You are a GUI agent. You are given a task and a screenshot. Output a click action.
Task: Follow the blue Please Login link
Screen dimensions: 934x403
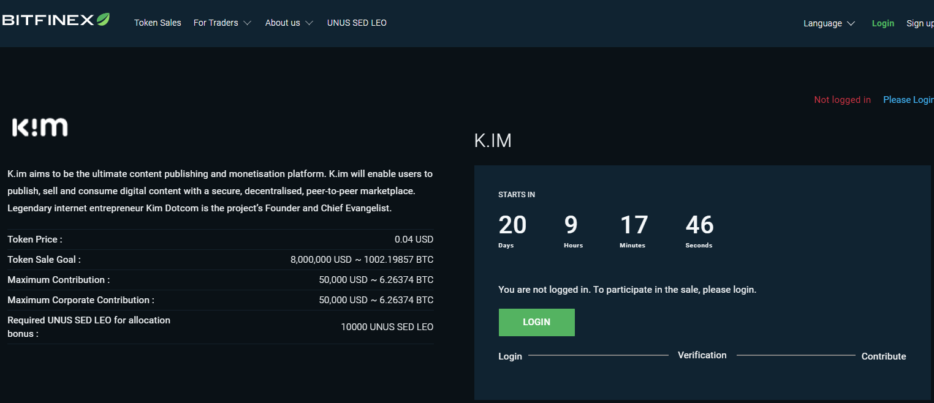[x=908, y=100]
